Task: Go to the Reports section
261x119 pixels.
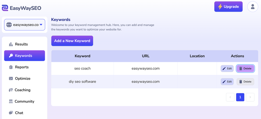Action: coord(25,67)
